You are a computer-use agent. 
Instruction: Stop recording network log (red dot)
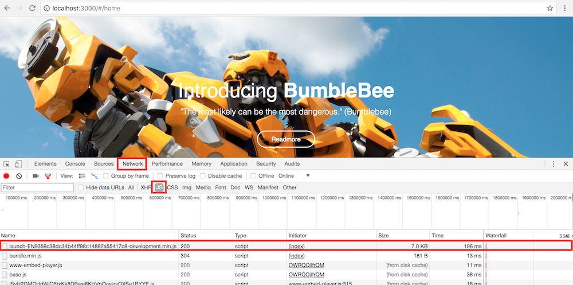click(x=6, y=176)
